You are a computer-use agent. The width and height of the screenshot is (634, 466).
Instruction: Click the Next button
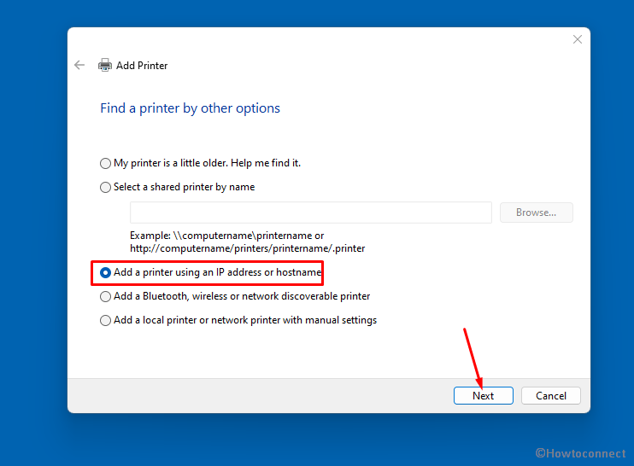tap(483, 396)
